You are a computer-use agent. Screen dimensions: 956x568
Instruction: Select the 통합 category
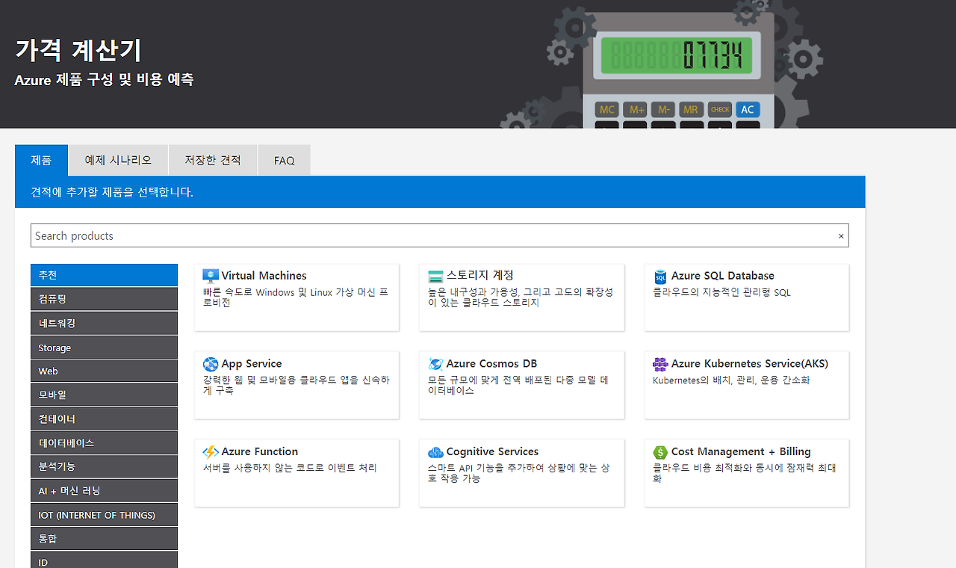[x=104, y=538]
